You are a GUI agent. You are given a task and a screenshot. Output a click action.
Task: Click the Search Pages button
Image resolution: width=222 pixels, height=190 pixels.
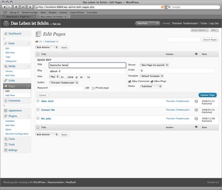[x=210, y=39]
